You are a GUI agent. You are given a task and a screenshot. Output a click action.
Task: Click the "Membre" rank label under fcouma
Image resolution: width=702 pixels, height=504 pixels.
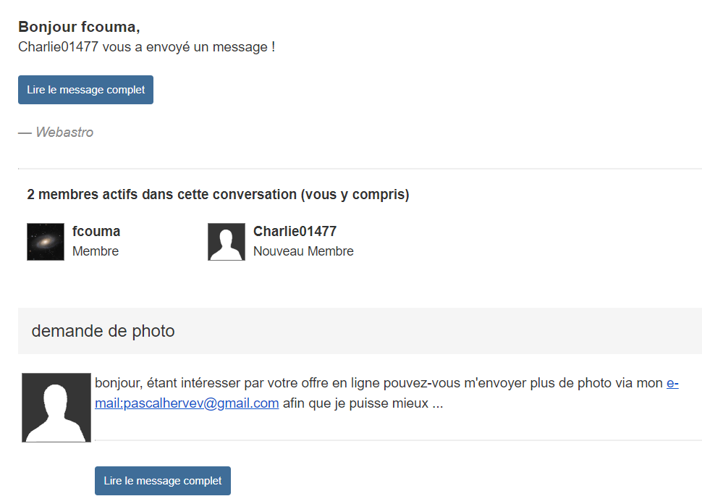(x=96, y=252)
